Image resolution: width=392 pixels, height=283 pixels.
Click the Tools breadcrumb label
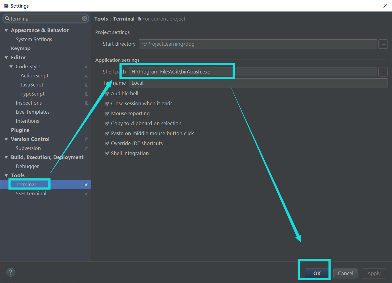pos(101,19)
